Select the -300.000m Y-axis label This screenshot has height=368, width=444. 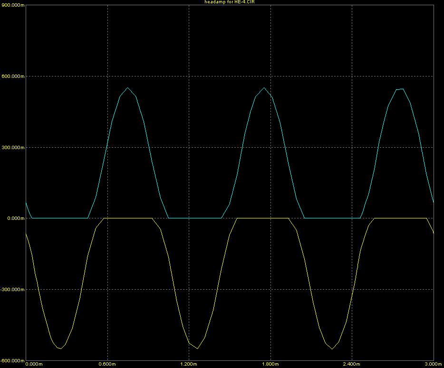pyautogui.click(x=12, y=289)
